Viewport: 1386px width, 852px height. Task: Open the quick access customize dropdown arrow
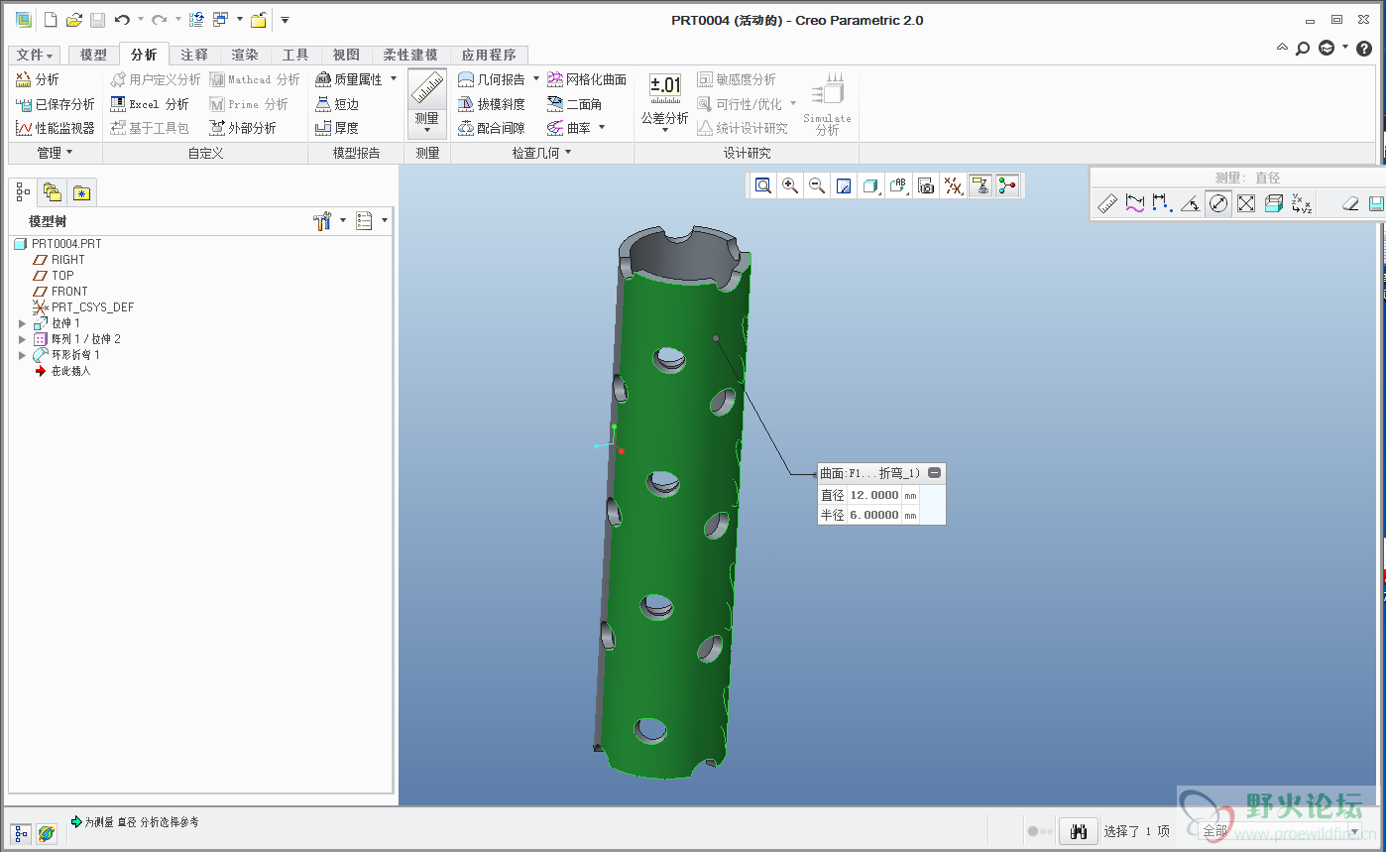tap(285, 20)
